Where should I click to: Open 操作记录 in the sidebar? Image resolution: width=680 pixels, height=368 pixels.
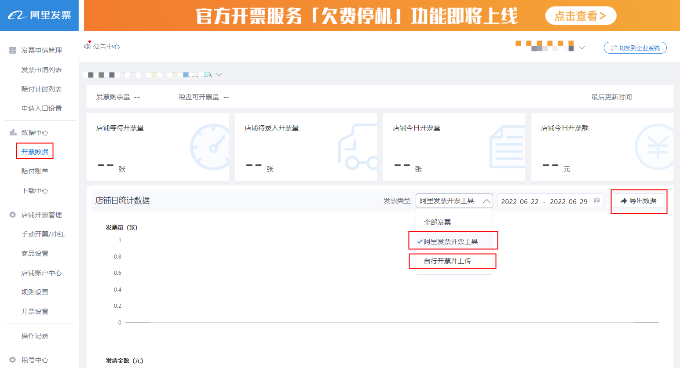[35, 336]
